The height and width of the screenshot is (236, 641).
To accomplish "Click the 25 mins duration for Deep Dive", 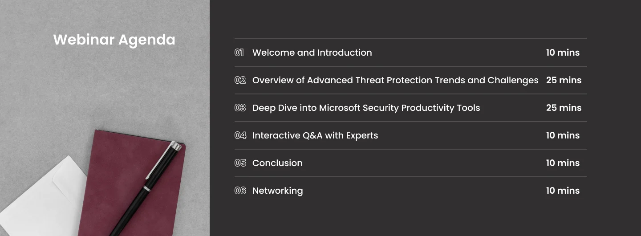I will point(564,108).
